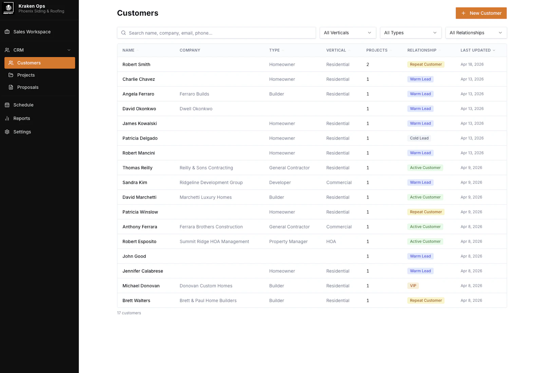The image size is (543, 373).
Task: Click Brett Walters' Repeat Customer badge
Action: point(426,300)
